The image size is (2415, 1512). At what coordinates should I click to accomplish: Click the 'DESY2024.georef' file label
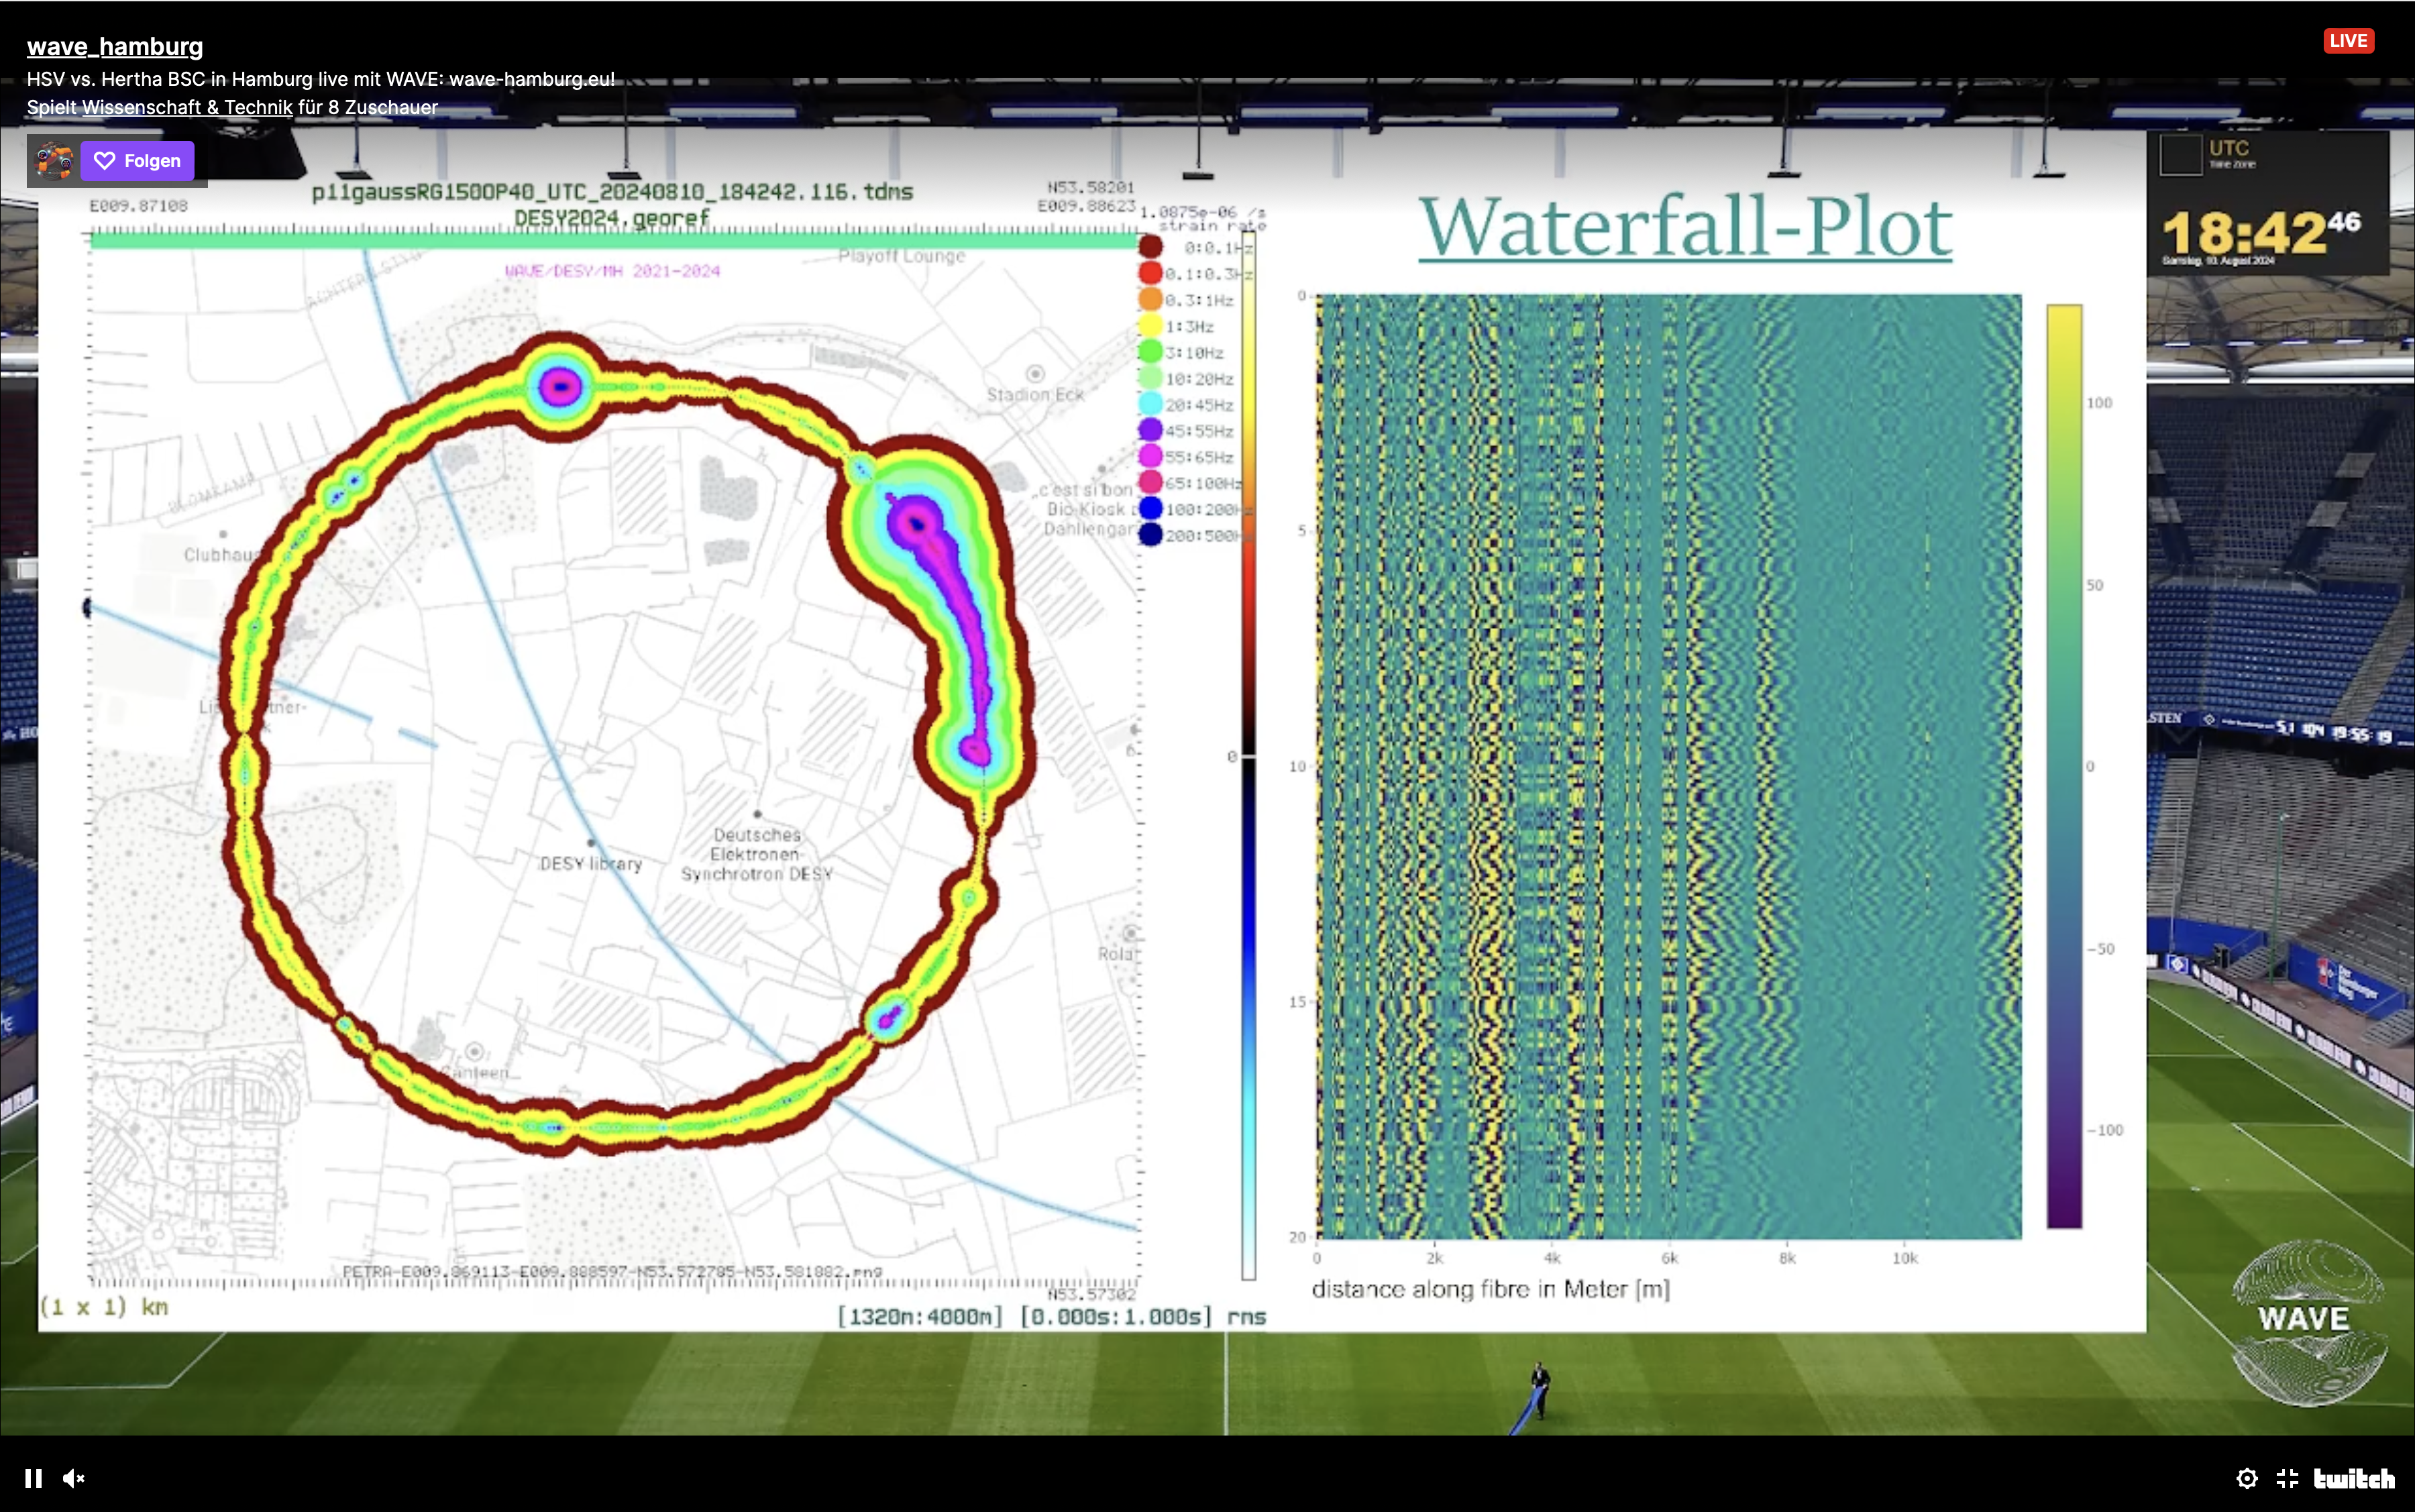point(612,217)
